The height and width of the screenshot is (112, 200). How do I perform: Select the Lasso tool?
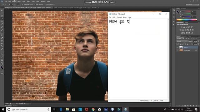pyautogui.click(x=2, y=16)
